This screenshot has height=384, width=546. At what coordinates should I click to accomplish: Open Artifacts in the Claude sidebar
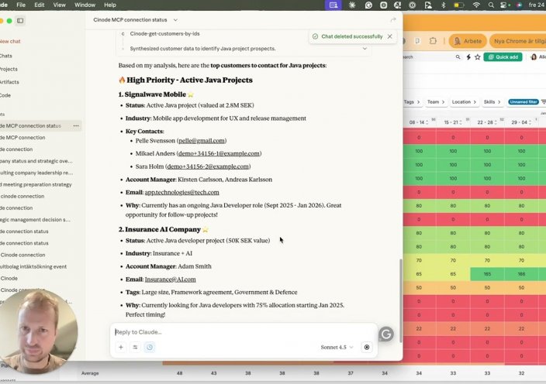click(x=9, y=82)
